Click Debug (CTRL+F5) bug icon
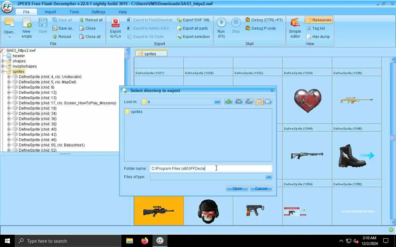This screenshot has height=247, width=396. point(248,20)
